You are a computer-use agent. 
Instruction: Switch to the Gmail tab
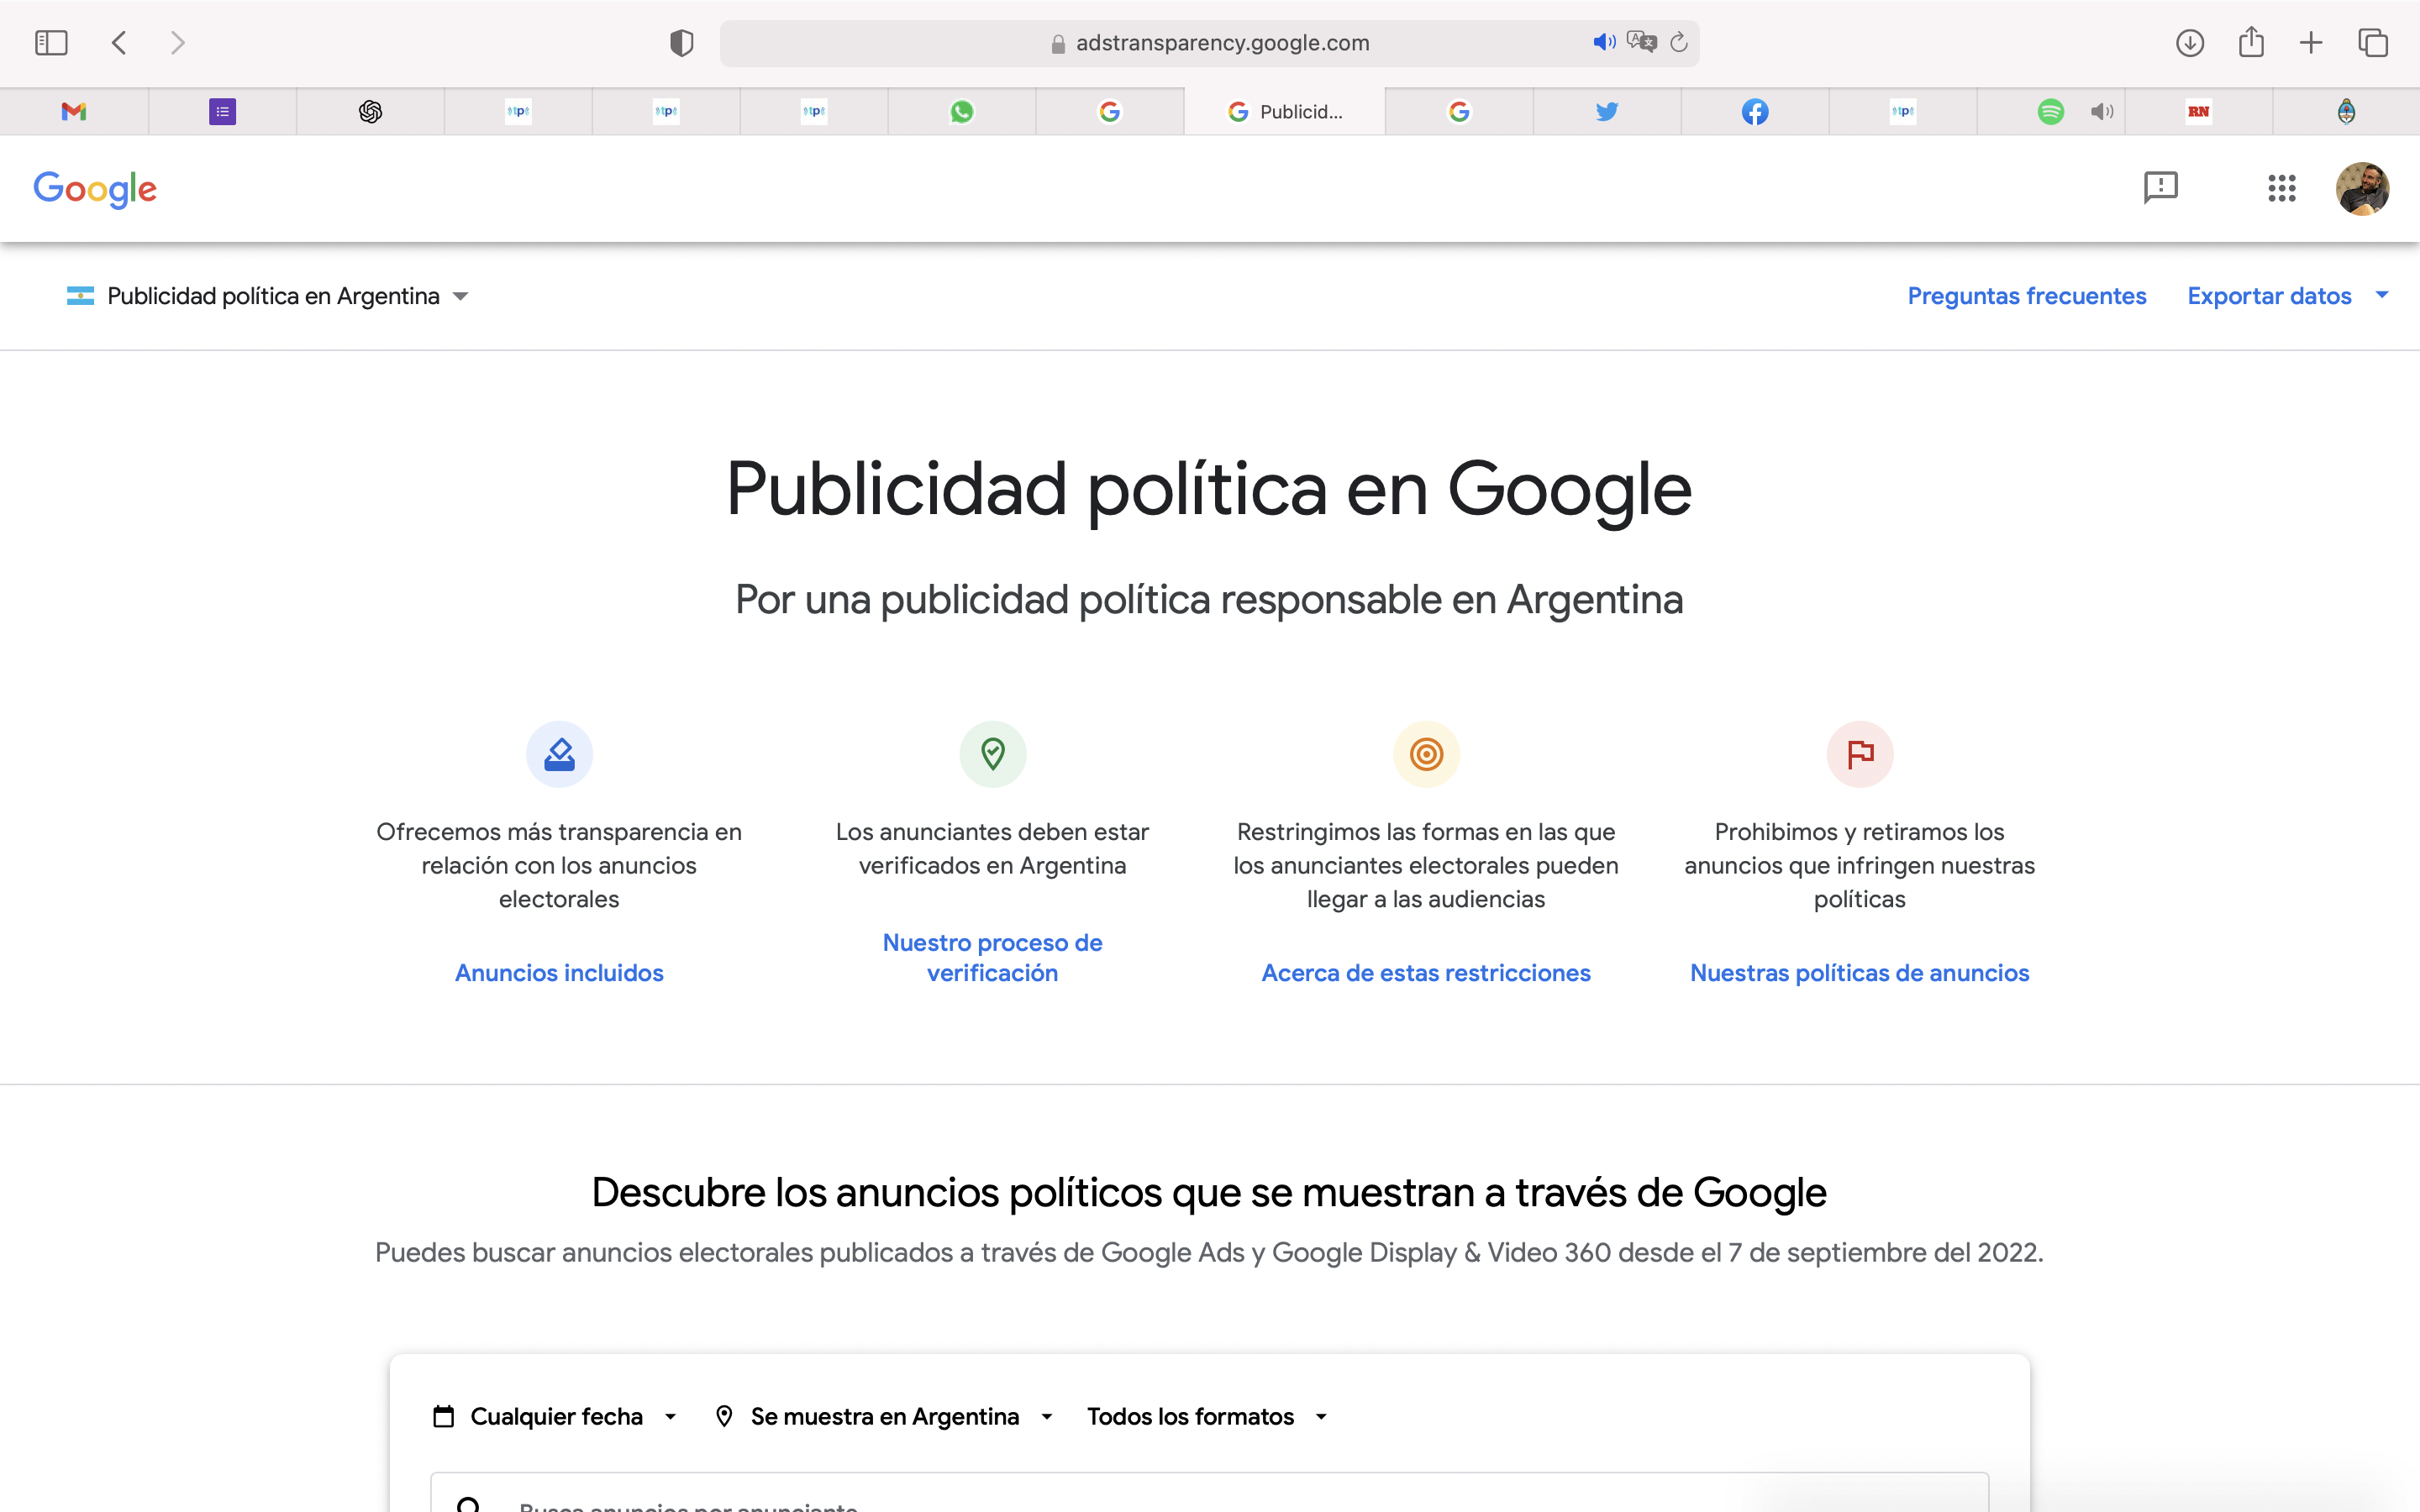tap(74, 112)
